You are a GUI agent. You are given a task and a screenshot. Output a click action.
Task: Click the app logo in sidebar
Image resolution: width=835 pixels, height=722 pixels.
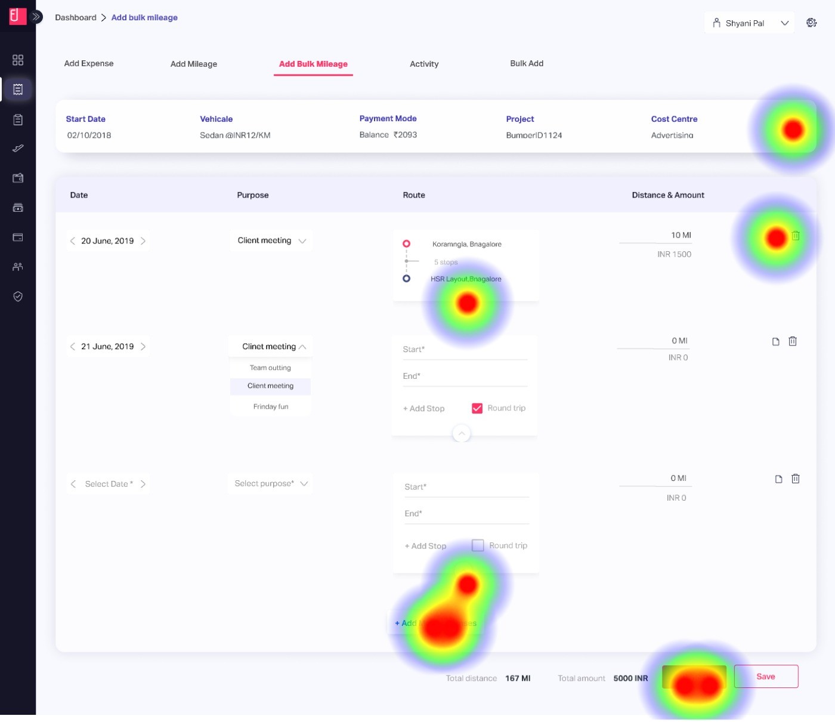pyautogui.click(x=18, y=16)
